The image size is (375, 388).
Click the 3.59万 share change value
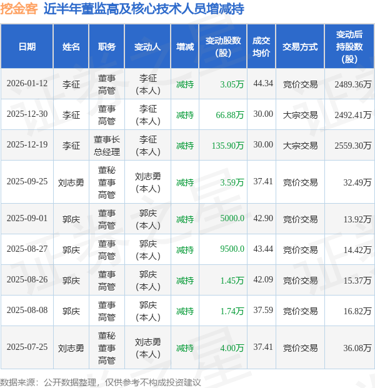[232, 182]
